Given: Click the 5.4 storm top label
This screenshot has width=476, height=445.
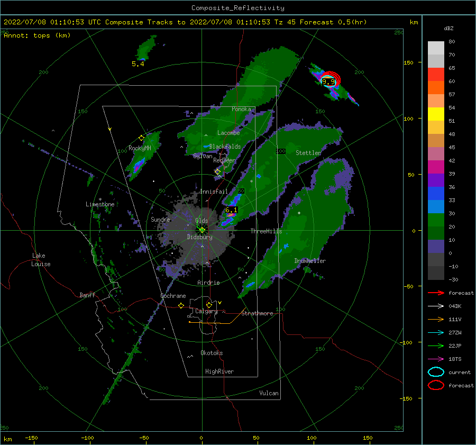Looking at the screenshot, I should (138, 64).
